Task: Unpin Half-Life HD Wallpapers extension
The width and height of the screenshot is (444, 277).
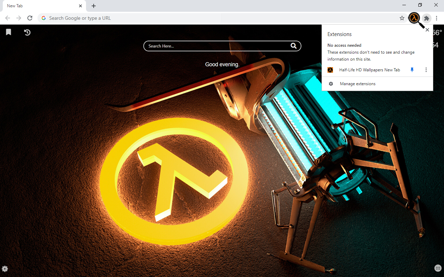Action: [412, 70]
